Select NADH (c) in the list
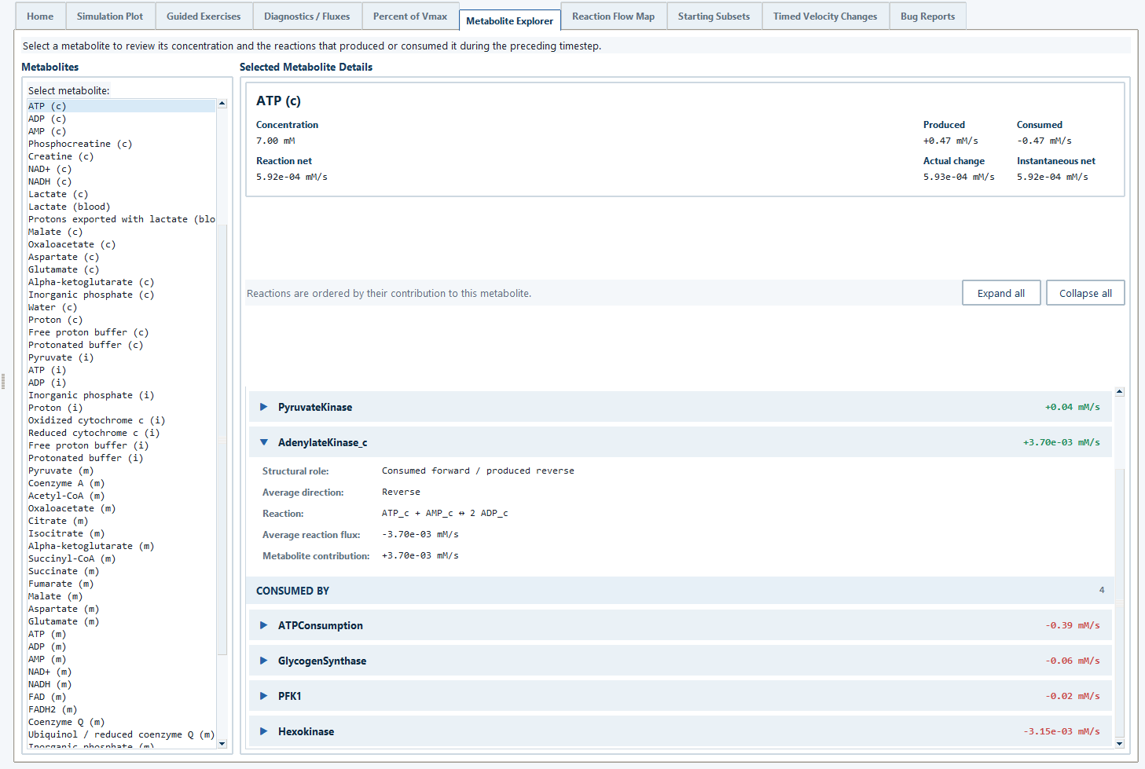This screenshot has width=1145, height=769. (x=121, y=181)
